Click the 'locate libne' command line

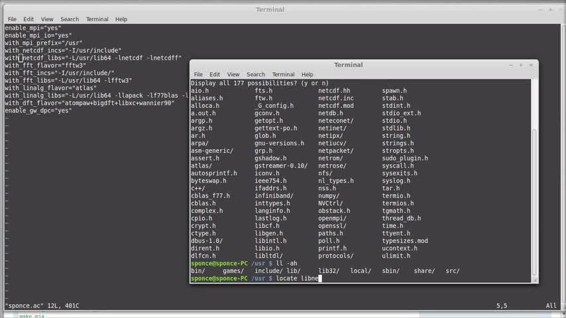click(256, 278)
